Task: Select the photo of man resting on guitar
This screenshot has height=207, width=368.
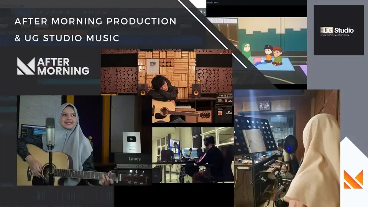Action: (167, 86)
